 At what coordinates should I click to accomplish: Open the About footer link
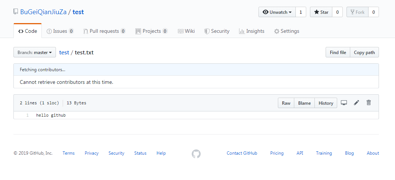point(373,153)
